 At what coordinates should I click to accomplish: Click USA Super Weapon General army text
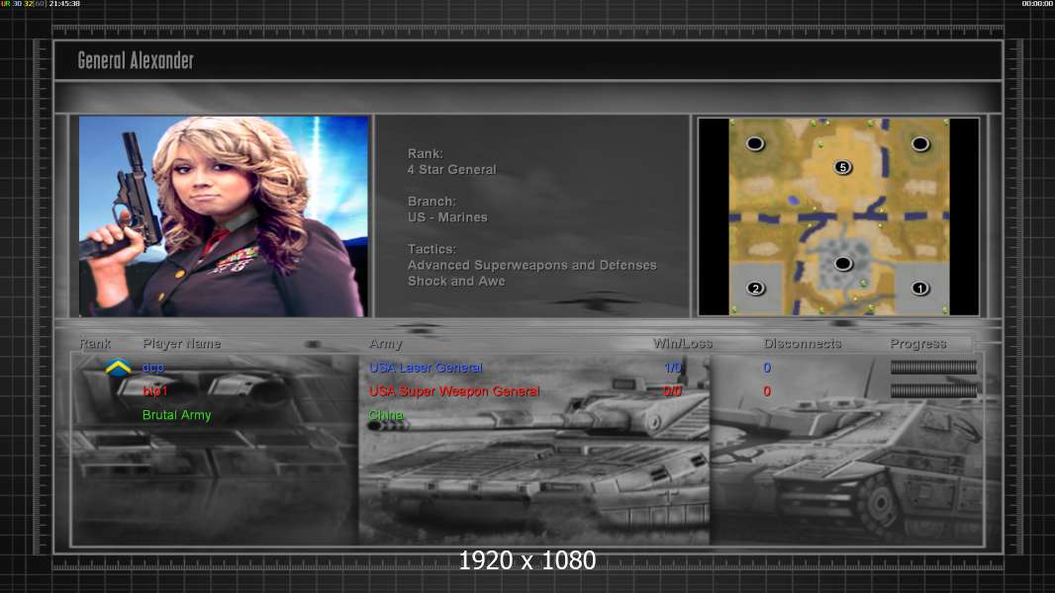[x=454, y=390]
